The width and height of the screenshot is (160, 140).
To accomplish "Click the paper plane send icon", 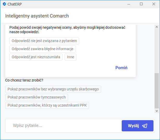I will (x=145, y=126).
